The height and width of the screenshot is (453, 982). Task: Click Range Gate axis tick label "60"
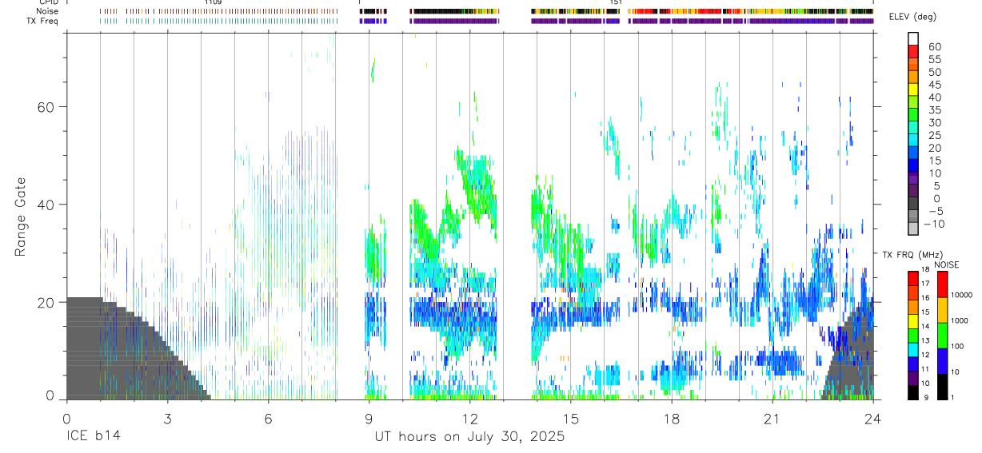(47, 106)
